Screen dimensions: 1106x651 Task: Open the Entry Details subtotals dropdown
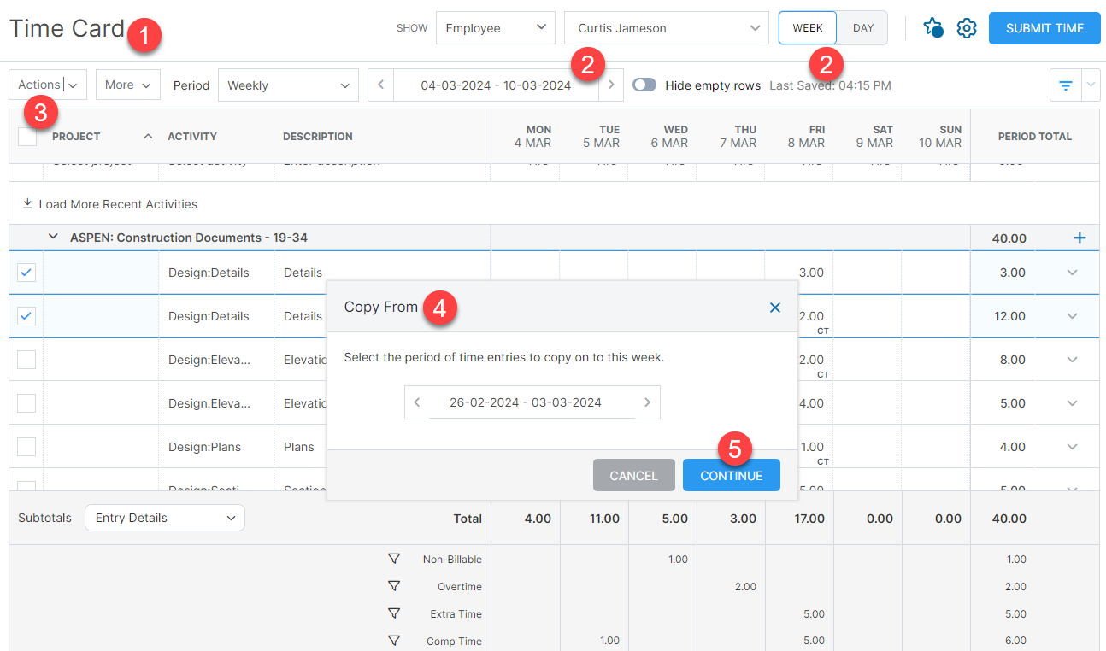point(164,518)
